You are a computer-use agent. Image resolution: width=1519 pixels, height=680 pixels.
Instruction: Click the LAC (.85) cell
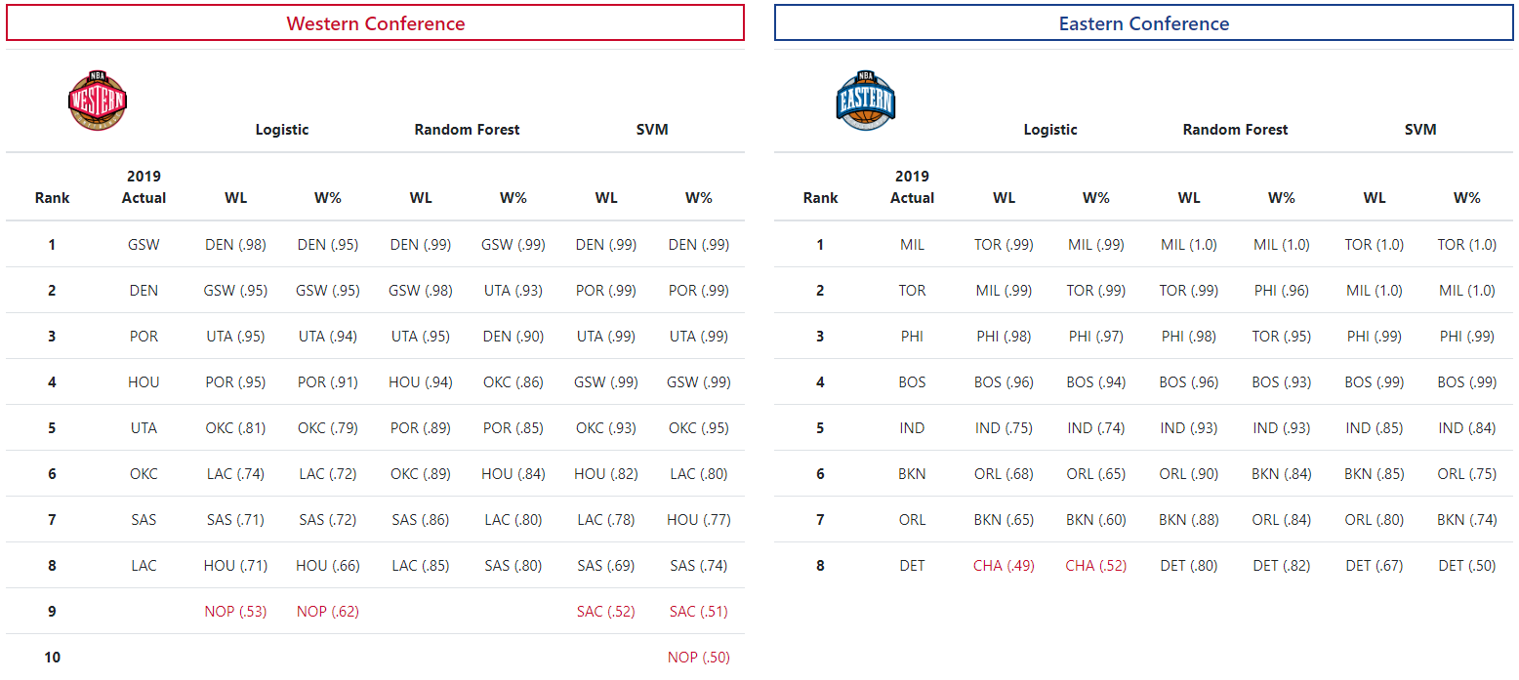pyautogui.click(x=421, y=566)
